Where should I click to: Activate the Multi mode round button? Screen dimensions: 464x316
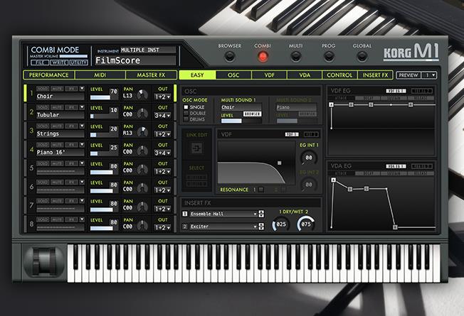pos(295,56)
